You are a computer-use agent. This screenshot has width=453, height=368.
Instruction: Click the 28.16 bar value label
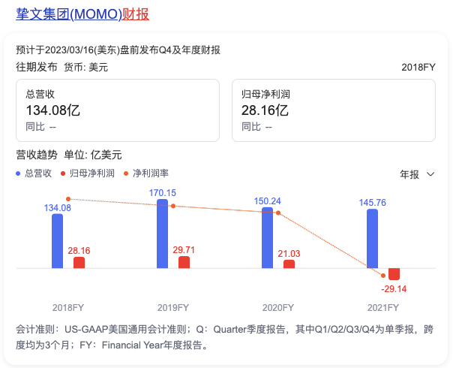click(79, 251)
